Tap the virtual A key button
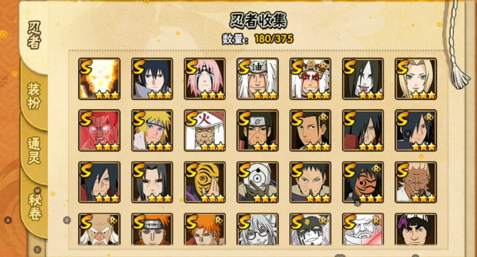This screenshot has height=257, width=477. coord(8,220)
